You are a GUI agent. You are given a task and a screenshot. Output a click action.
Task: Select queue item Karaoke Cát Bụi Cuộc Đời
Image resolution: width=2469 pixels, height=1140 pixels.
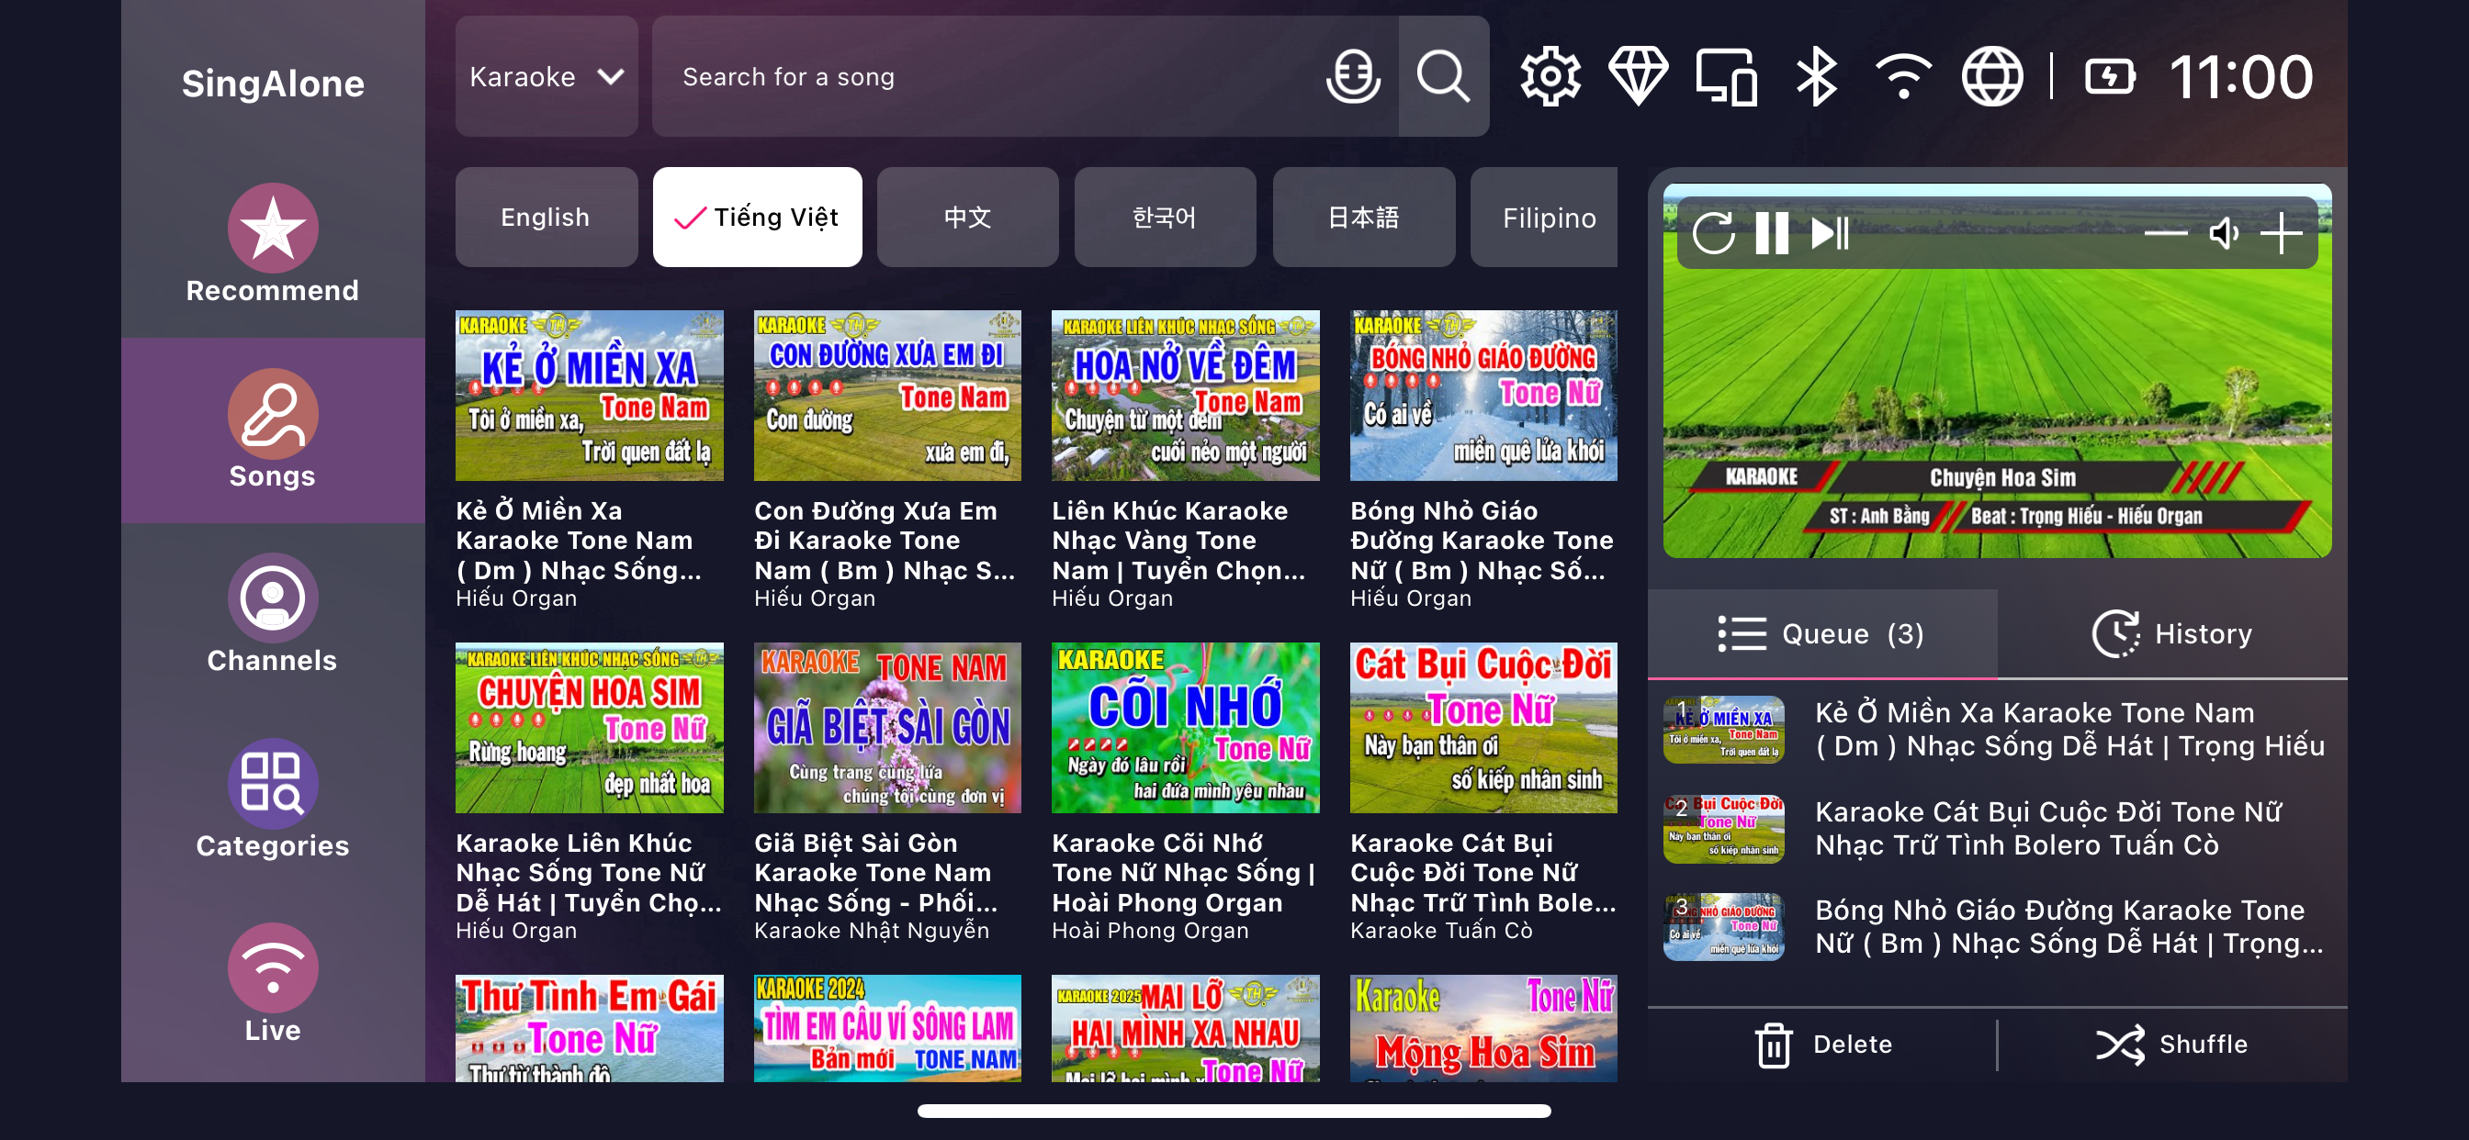click(1998, 828)
